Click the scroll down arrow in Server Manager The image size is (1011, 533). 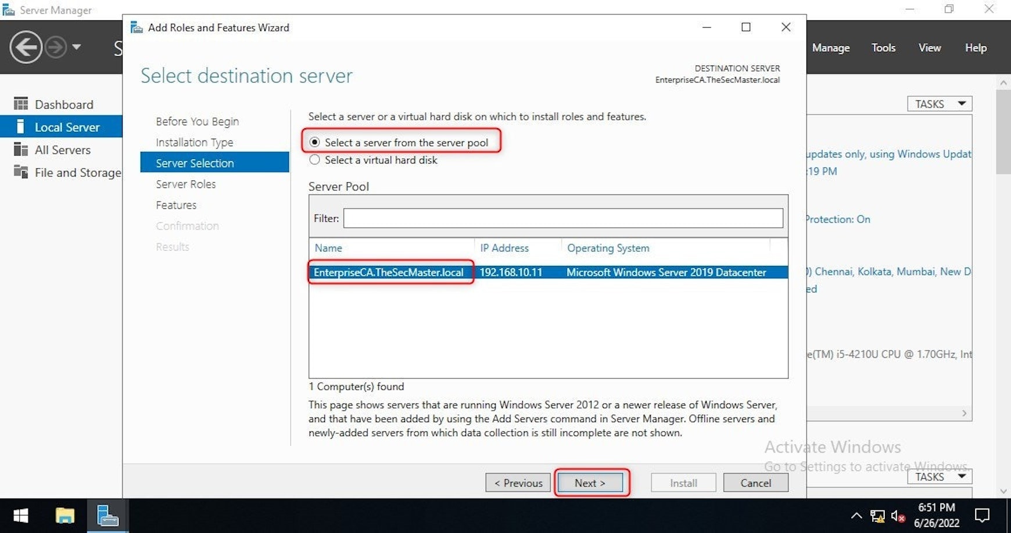1003,491
